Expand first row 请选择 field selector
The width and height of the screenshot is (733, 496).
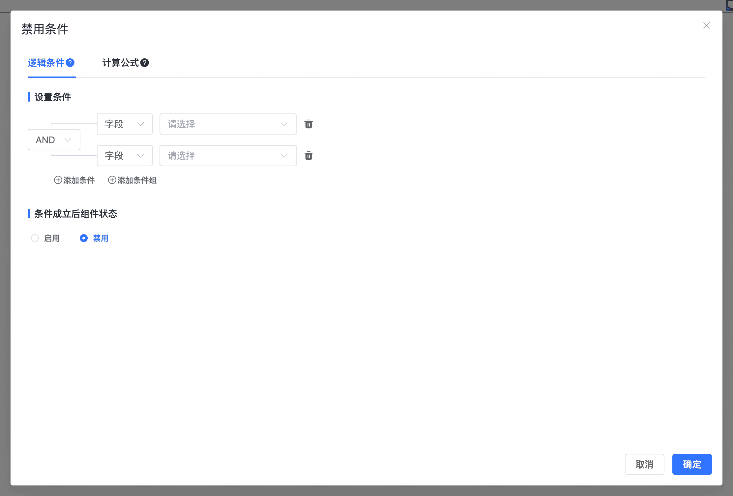(228, 124)
